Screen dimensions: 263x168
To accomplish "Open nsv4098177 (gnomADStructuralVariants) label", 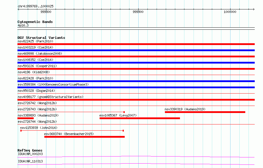I will pyautogui.click(x=51, y=97).
